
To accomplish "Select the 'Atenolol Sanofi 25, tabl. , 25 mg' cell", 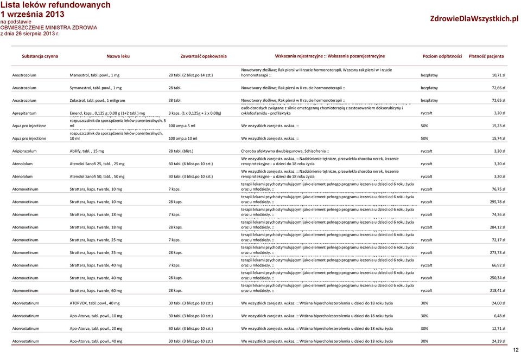I will tap(97, 164).
